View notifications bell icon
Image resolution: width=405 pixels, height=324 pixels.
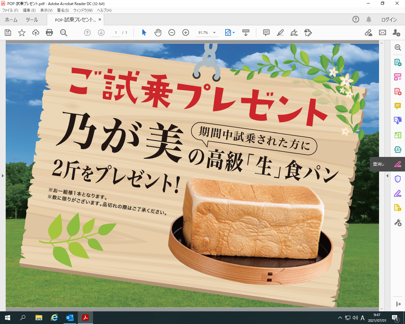click(369, 20)
